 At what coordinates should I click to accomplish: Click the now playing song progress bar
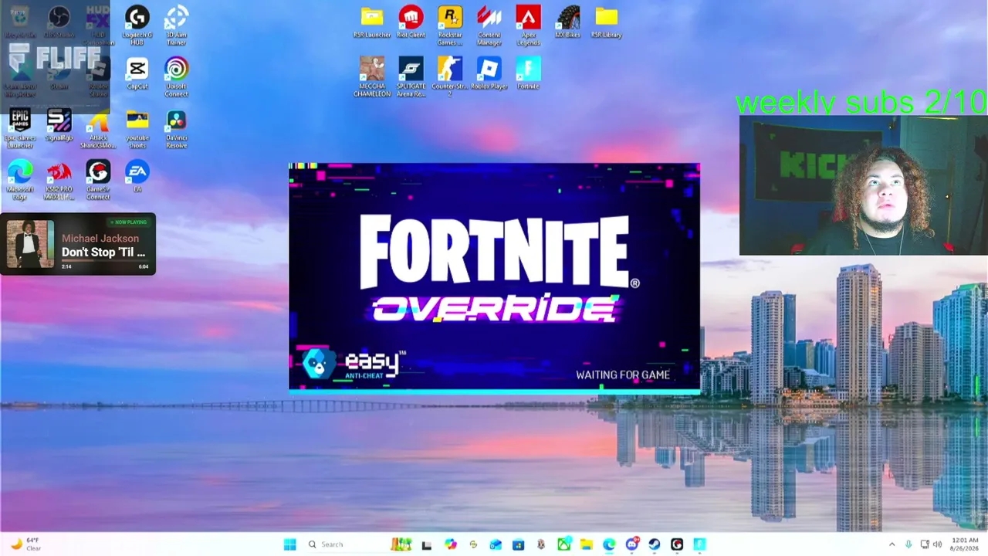coord(105,262)
